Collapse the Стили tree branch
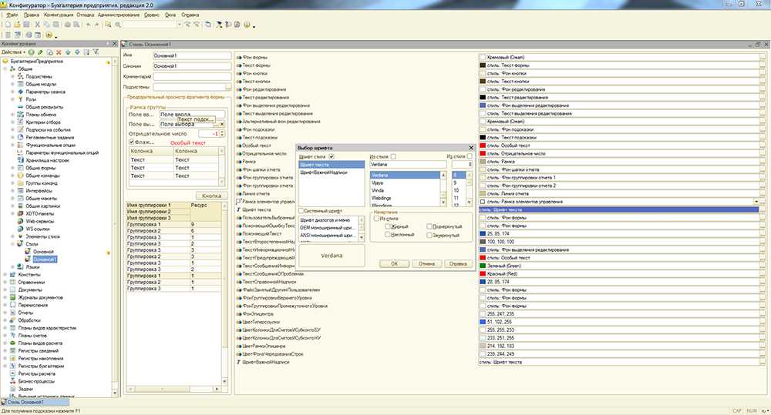 point(13,243)
